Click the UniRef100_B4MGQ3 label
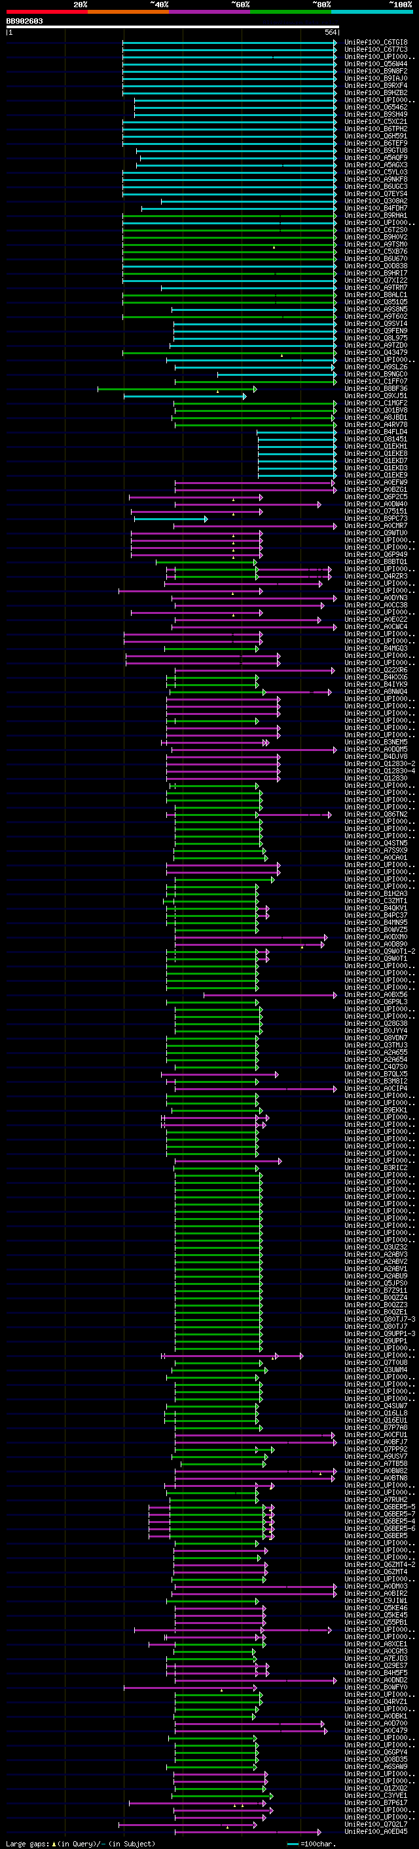 (376, 648)
